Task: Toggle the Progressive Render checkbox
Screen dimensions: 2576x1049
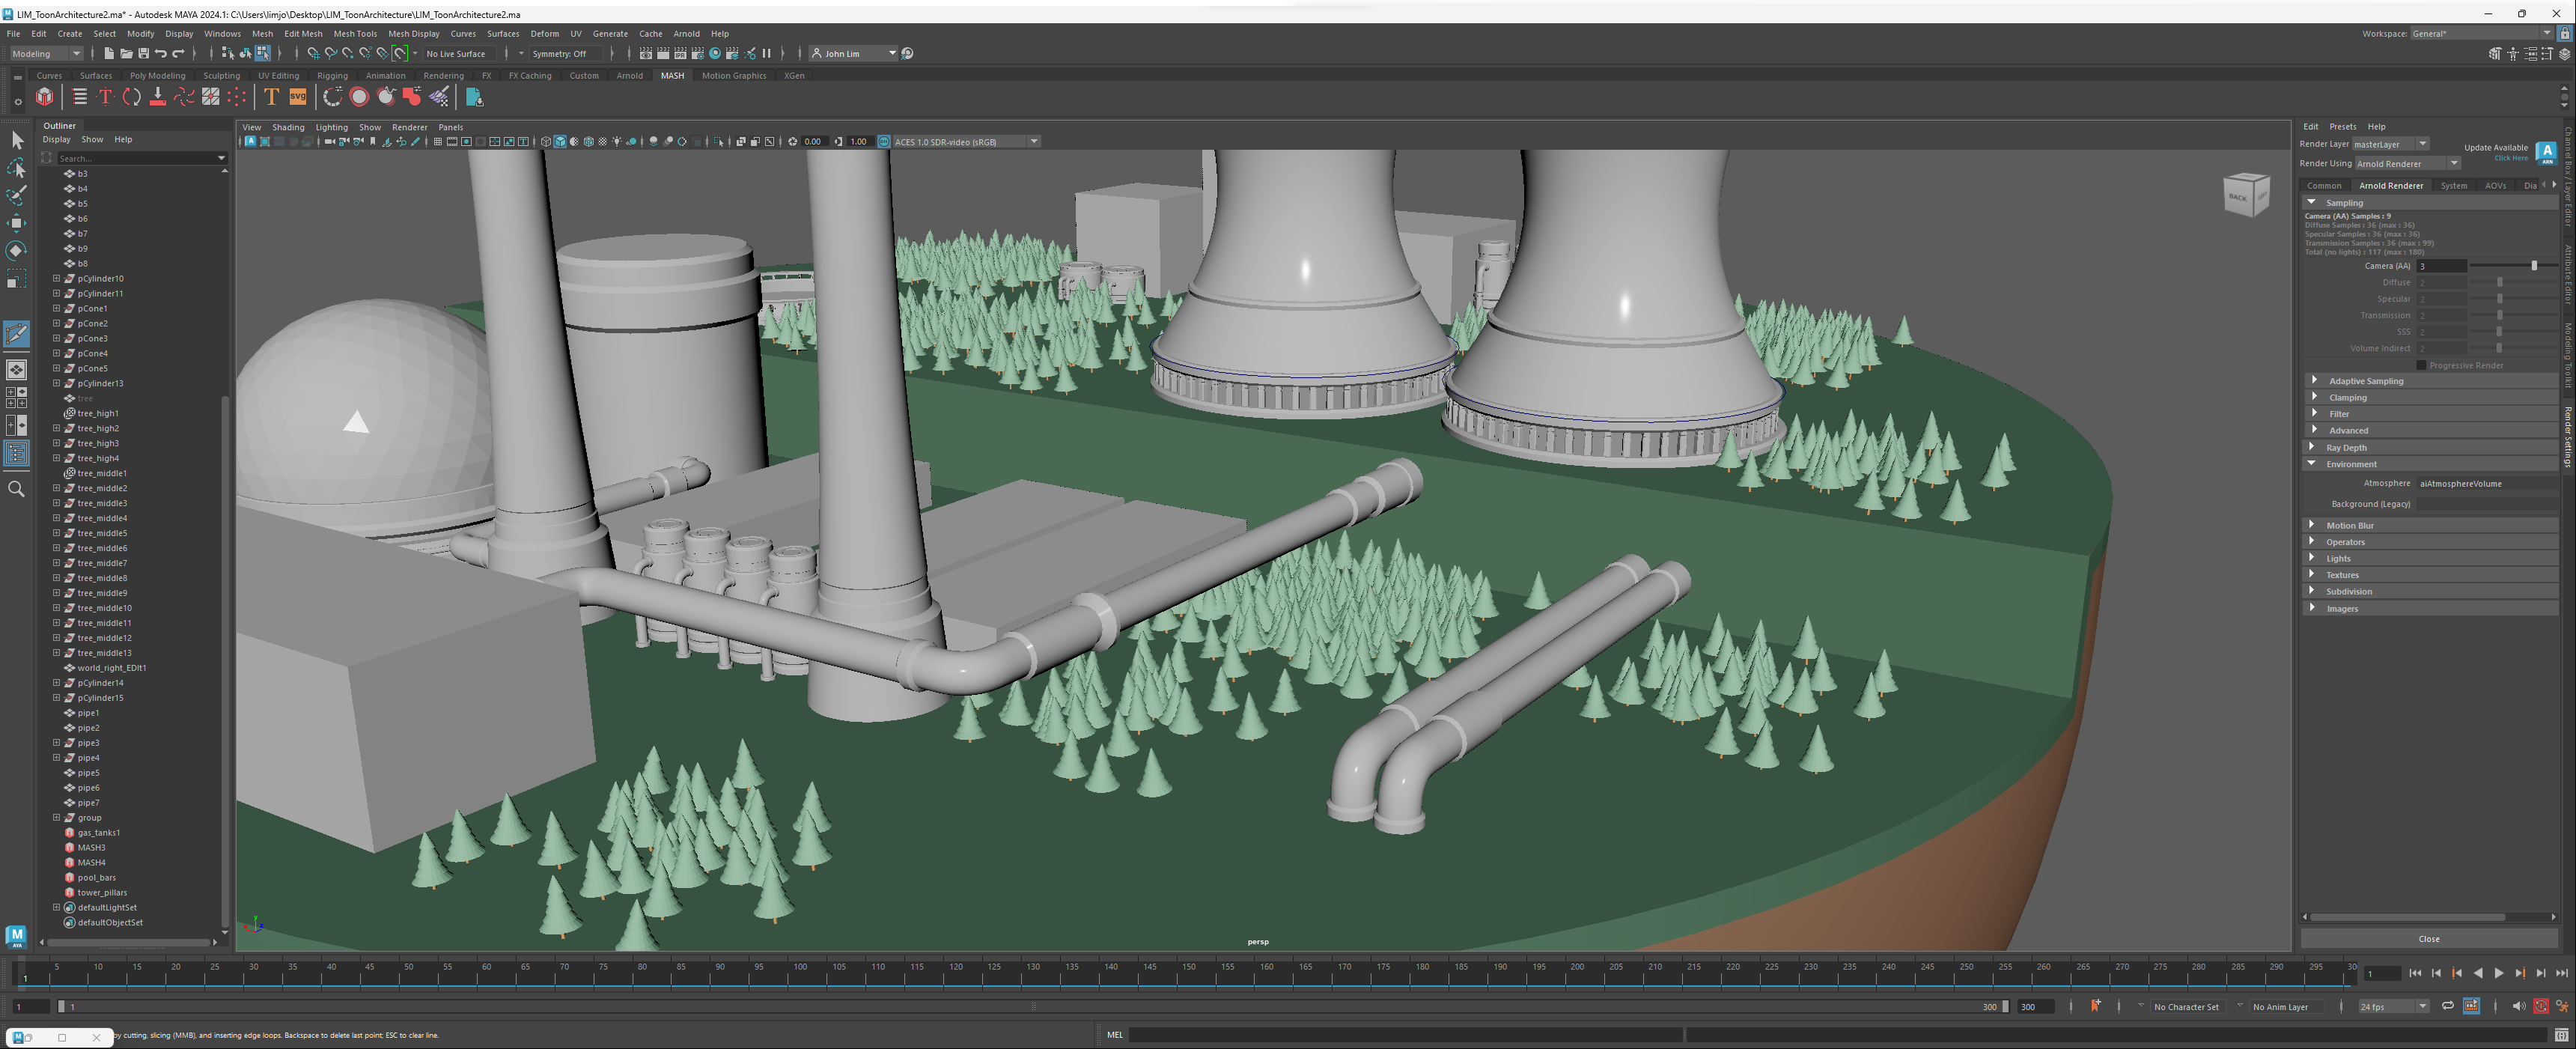Action: point(2421,365)
